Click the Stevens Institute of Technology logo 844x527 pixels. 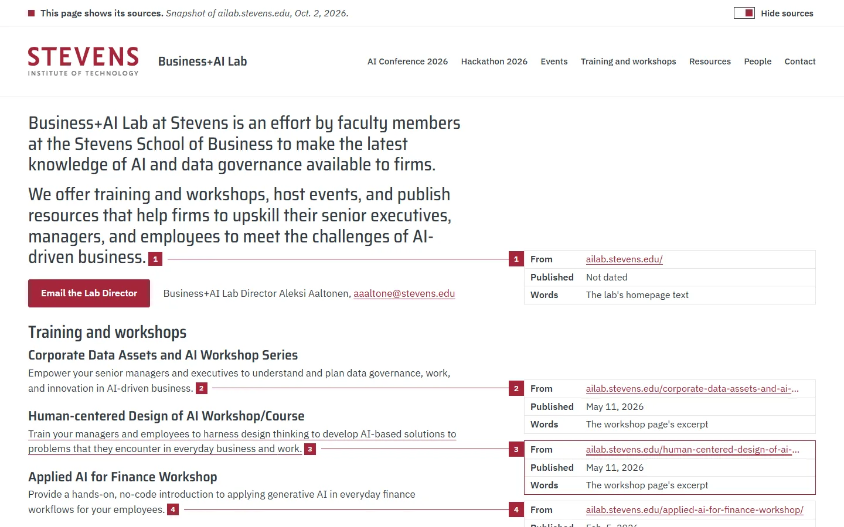(x=83, y=61)
